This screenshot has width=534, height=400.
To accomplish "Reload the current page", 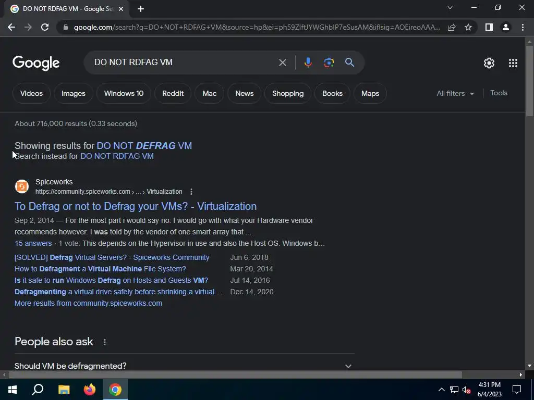I will pyautogui.click(x=45, y=27).
